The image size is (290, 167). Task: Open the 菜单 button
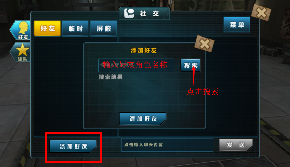coord(237,25)
